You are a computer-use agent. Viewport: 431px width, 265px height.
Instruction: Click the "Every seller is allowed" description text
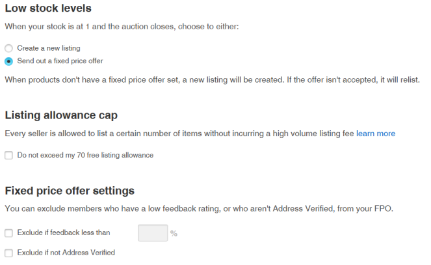click(x=179, y=133)
